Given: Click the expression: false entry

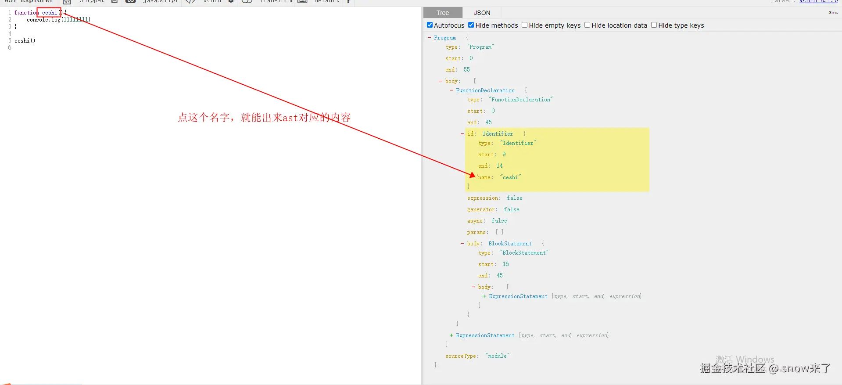Looking at the screenshot, I should (x=495, y=198).
